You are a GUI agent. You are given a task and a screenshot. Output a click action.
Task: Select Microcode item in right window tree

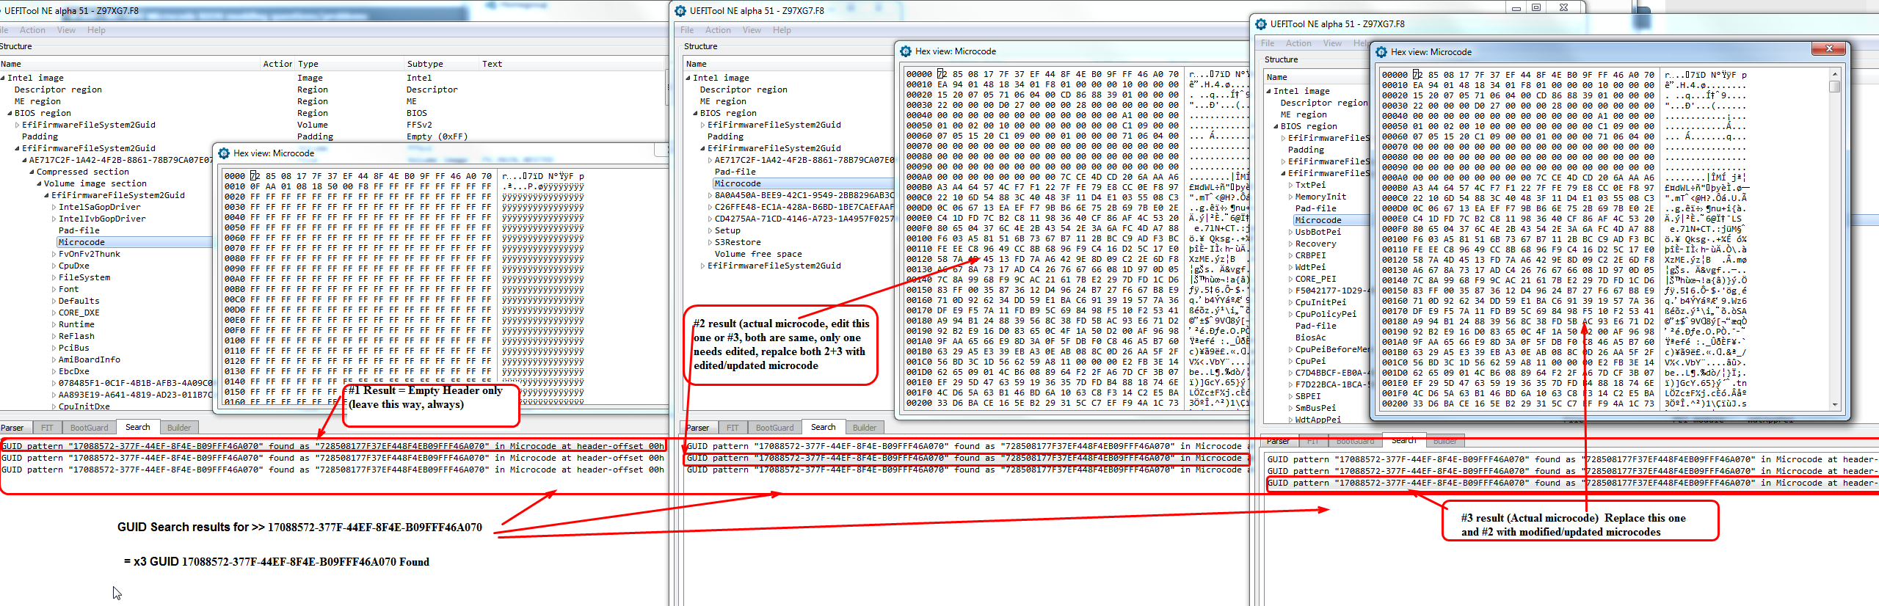click(1318, 220)
